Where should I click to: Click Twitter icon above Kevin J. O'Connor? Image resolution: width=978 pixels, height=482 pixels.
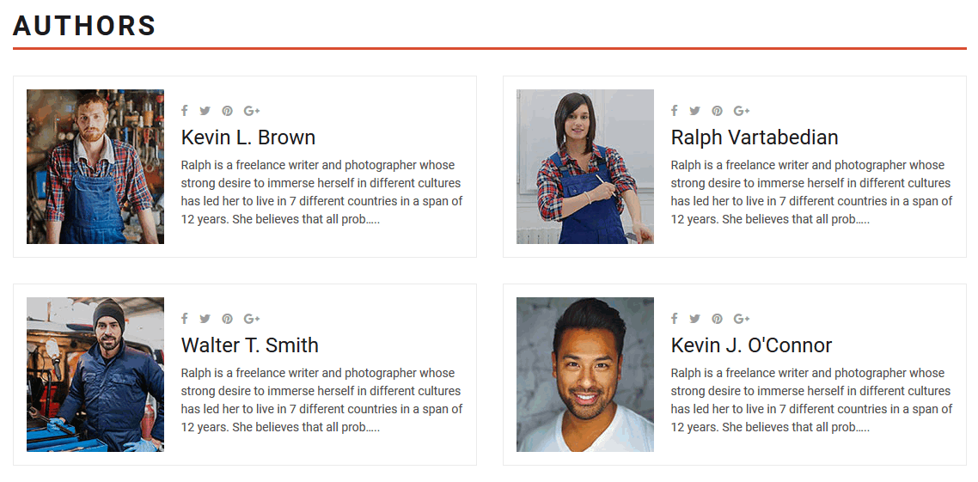[694, 319]
